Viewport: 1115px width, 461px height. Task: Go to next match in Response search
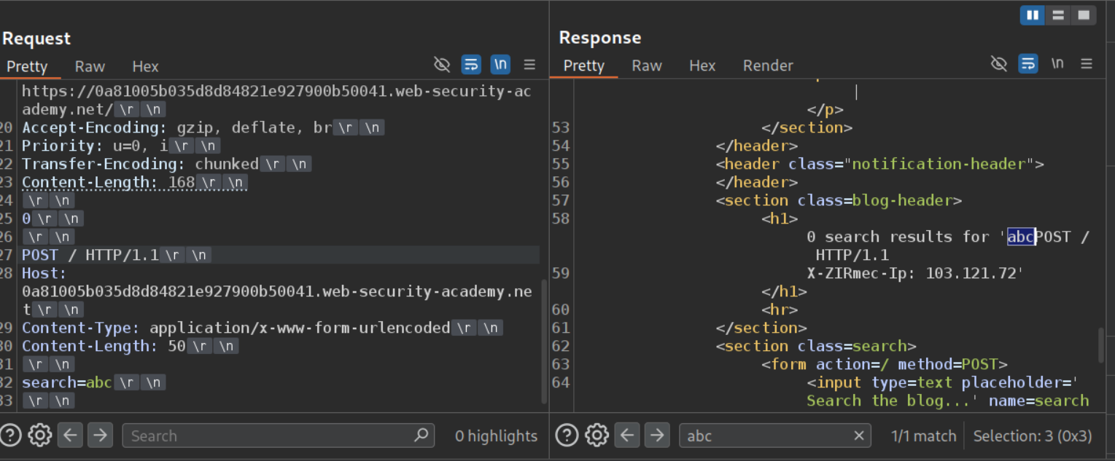coord(657,436)
